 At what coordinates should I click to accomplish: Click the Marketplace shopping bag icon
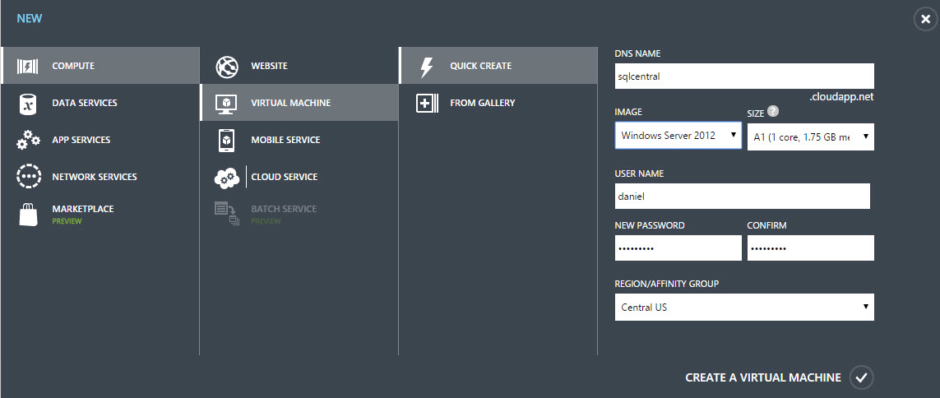(x=29, y=214)
